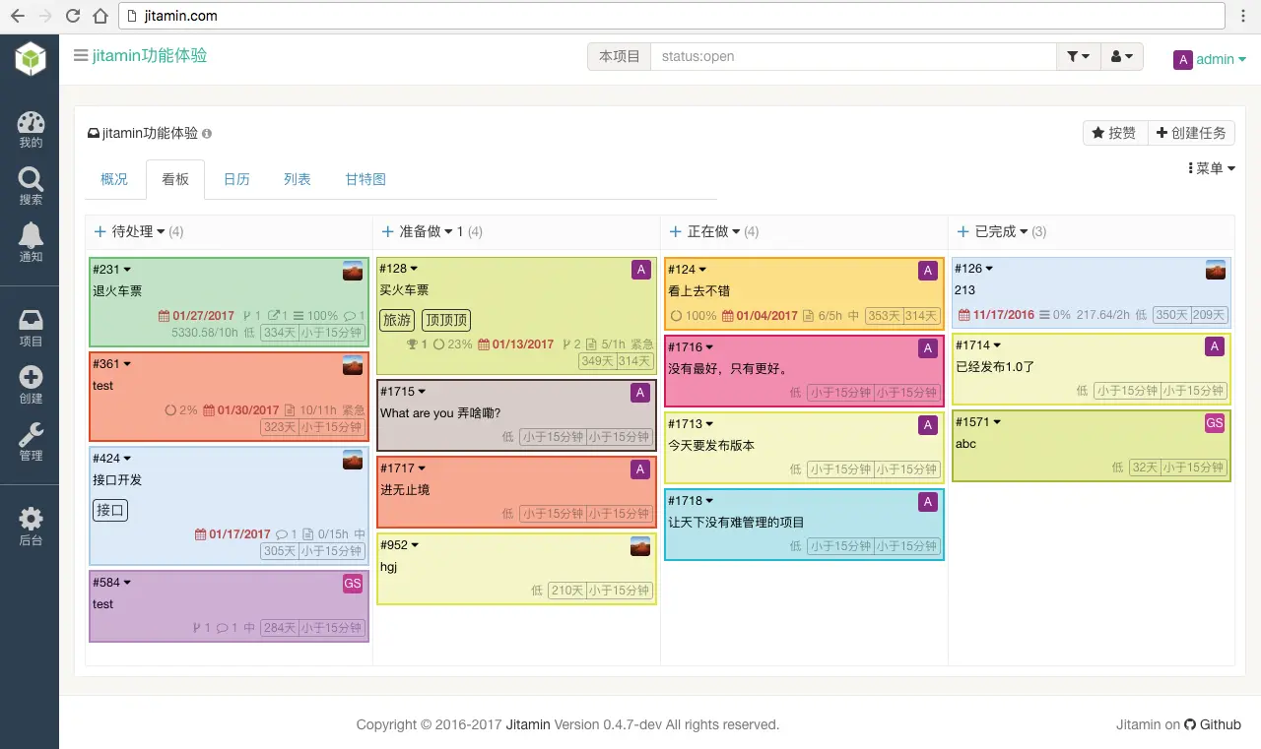Click the A avatar on task #1718
Viewport: 1261px width, 749px height.
click(927, 502)
